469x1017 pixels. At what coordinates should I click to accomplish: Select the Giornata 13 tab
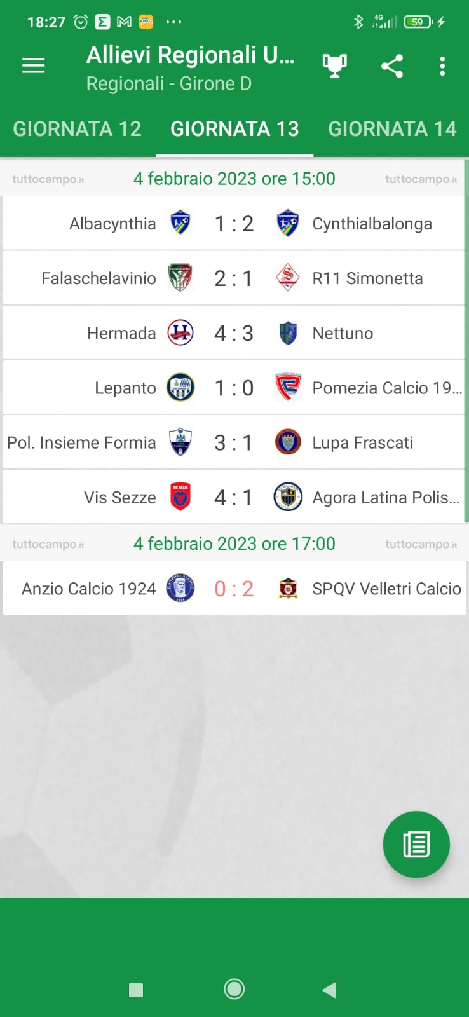tap(234, 129)
